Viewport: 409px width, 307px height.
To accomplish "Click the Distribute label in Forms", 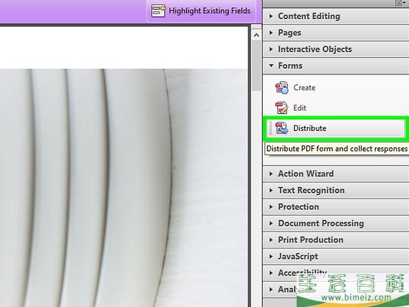I will point(310,128).
